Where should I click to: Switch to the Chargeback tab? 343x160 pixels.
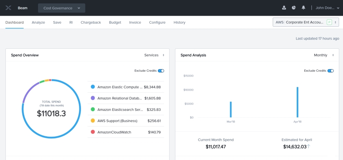(x=91, y=23)
